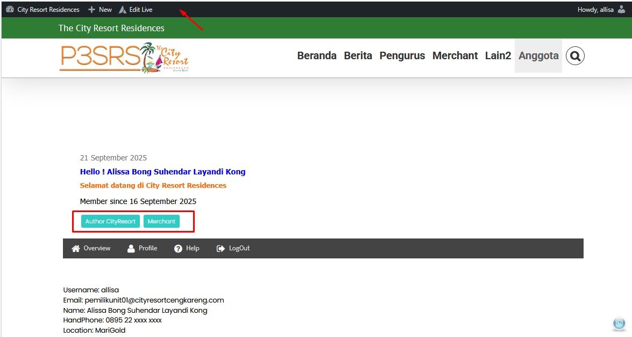Click the dashboard icon beside City Resort Residences
This screenshot has width=632, height=337.
tap(10, 10)
